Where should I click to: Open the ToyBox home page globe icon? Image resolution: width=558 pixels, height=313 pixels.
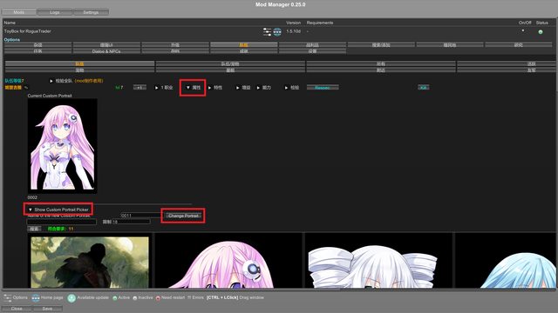pyautogui.click(x=277, y=32)
